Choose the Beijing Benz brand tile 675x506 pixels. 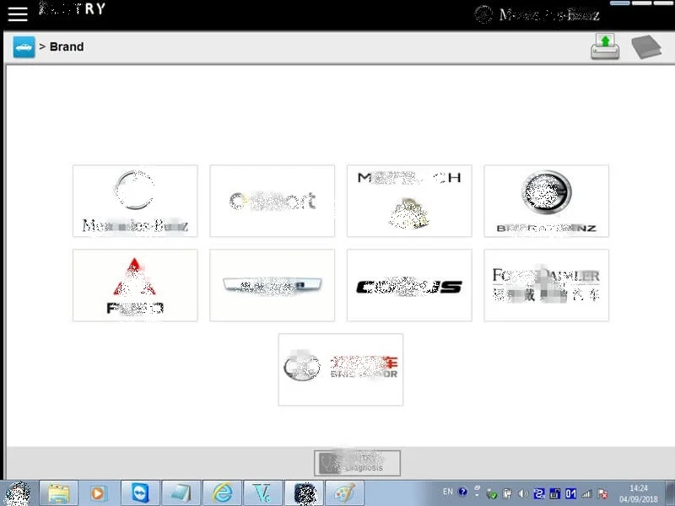click(x=546, y=201)
